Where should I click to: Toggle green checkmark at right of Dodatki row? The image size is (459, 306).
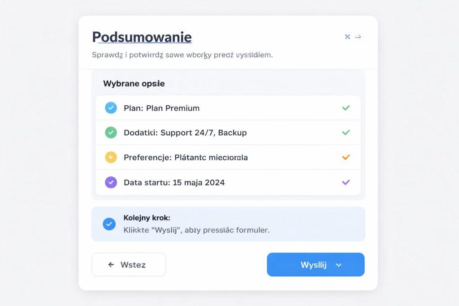[346, 133]
